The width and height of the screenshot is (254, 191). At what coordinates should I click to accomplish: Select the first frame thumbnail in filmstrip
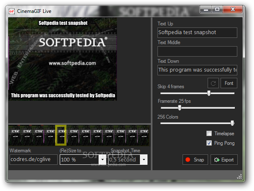click(x=14, y=135)
